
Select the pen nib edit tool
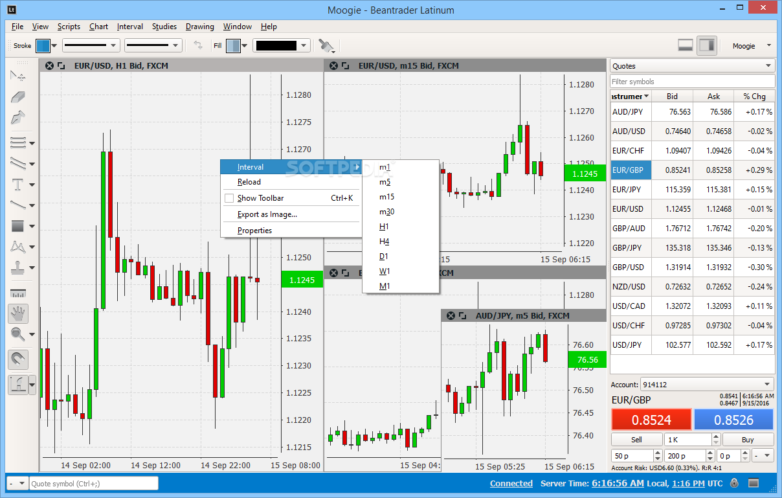pyautogui.click(x=17, y=118)
